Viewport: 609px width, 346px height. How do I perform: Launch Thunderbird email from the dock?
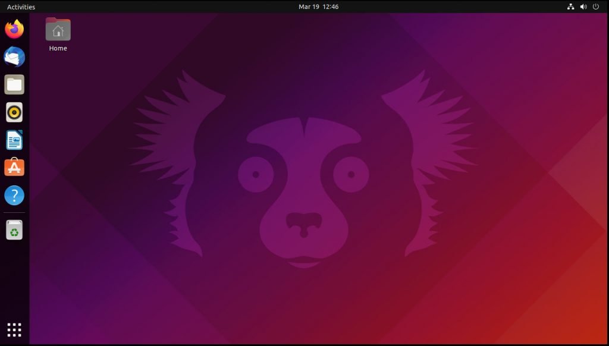click(13, 56)
